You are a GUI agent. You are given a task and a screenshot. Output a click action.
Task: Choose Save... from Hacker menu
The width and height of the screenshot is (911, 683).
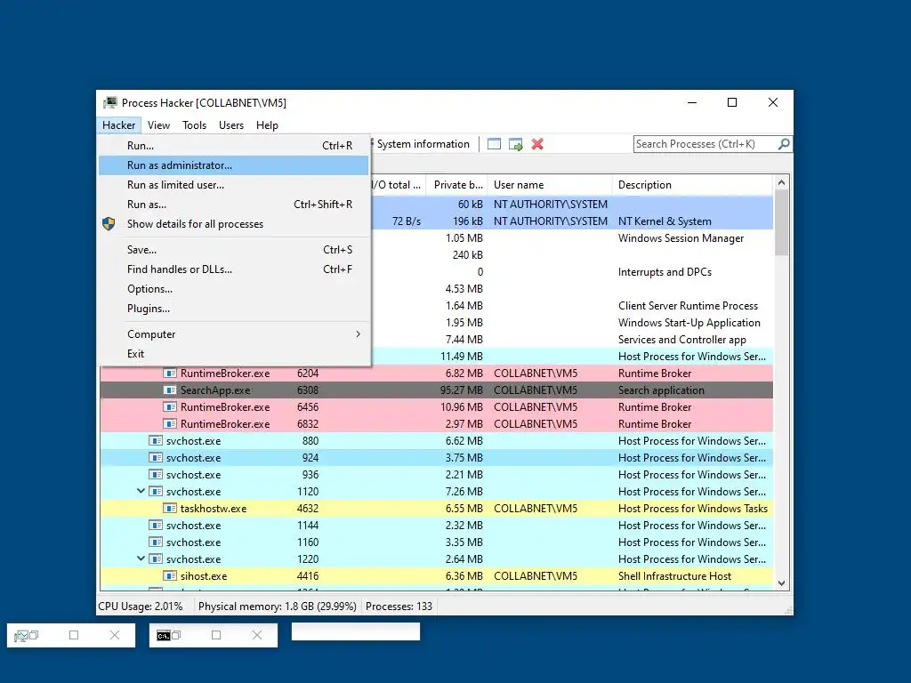coord(234,250)
